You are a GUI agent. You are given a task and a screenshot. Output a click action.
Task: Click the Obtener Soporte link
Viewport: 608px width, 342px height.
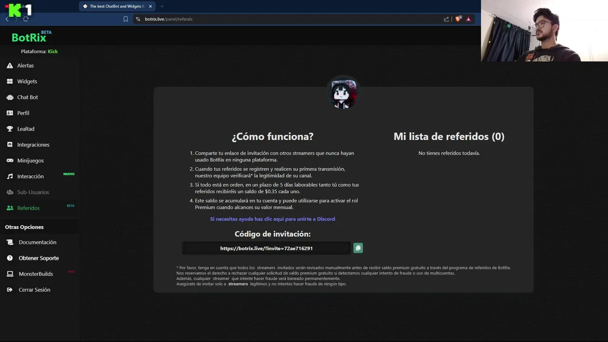pyautogui.click(x=39, y=258)
